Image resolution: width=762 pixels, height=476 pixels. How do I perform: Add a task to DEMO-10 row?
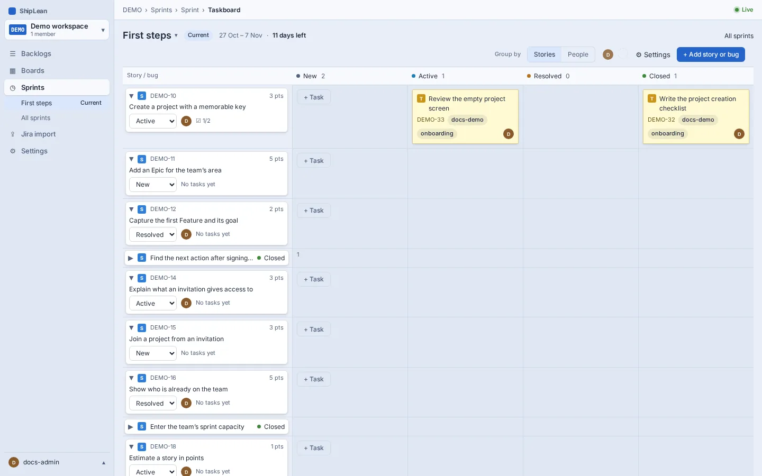coord(314,97)
